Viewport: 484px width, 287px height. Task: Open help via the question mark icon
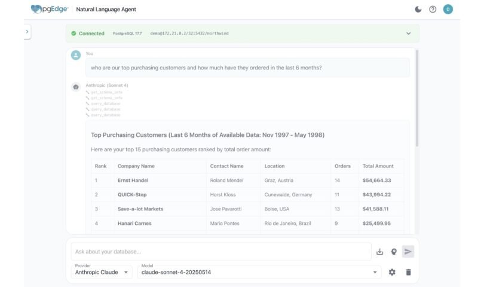(x=433, y=10)
